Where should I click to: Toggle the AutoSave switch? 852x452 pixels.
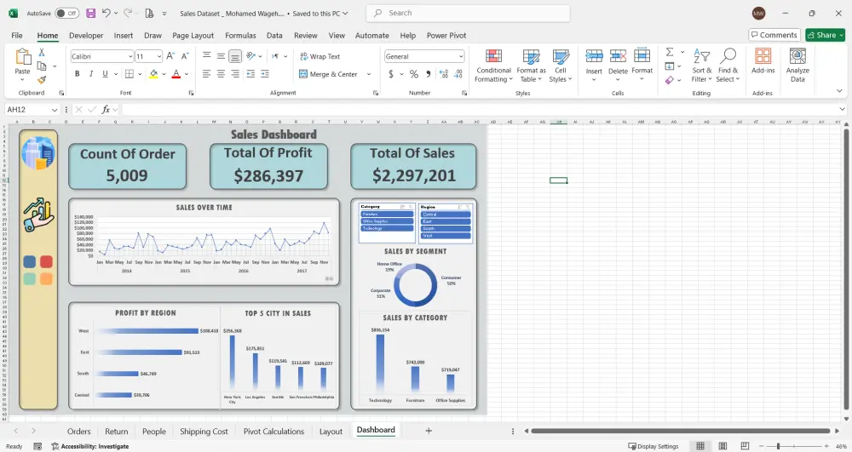click(66, 13)
